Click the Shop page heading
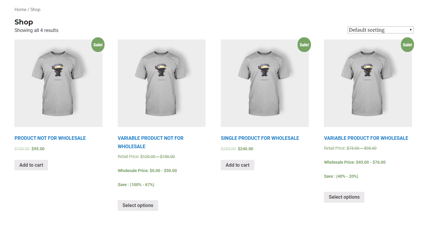Screen dimensions: 444x233 (x=24, y=22)
